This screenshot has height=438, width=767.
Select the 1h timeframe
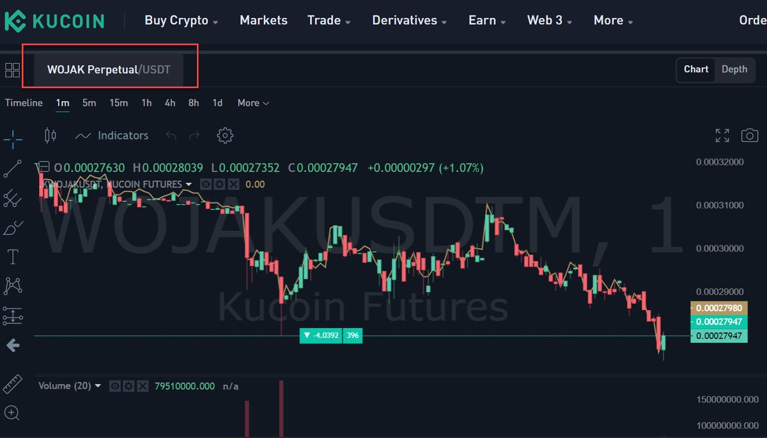[x=146, y=103]
